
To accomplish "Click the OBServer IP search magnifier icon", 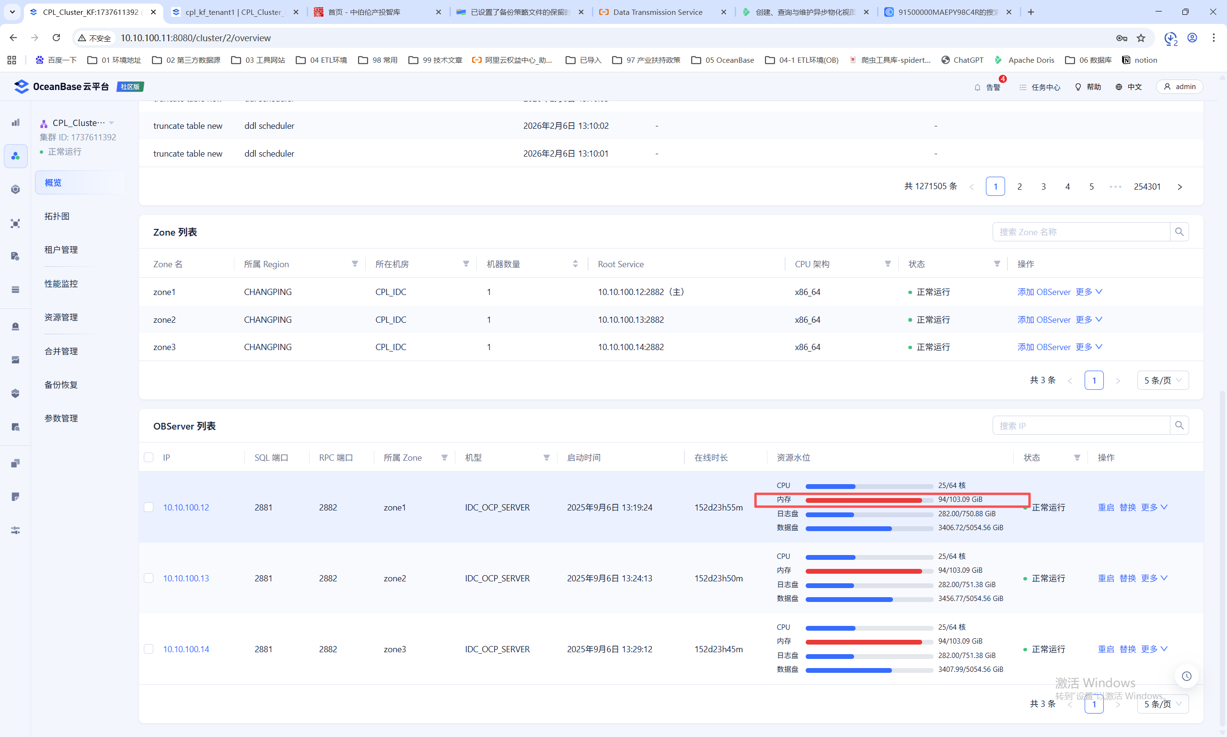I will click(1179, 426).
